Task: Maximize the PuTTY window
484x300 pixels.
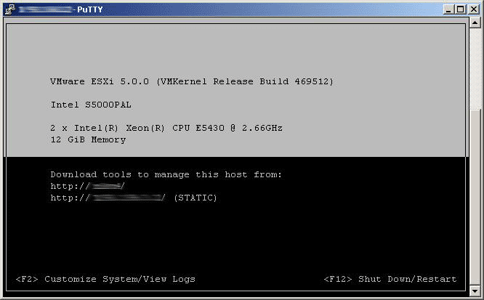Action: 460,9
